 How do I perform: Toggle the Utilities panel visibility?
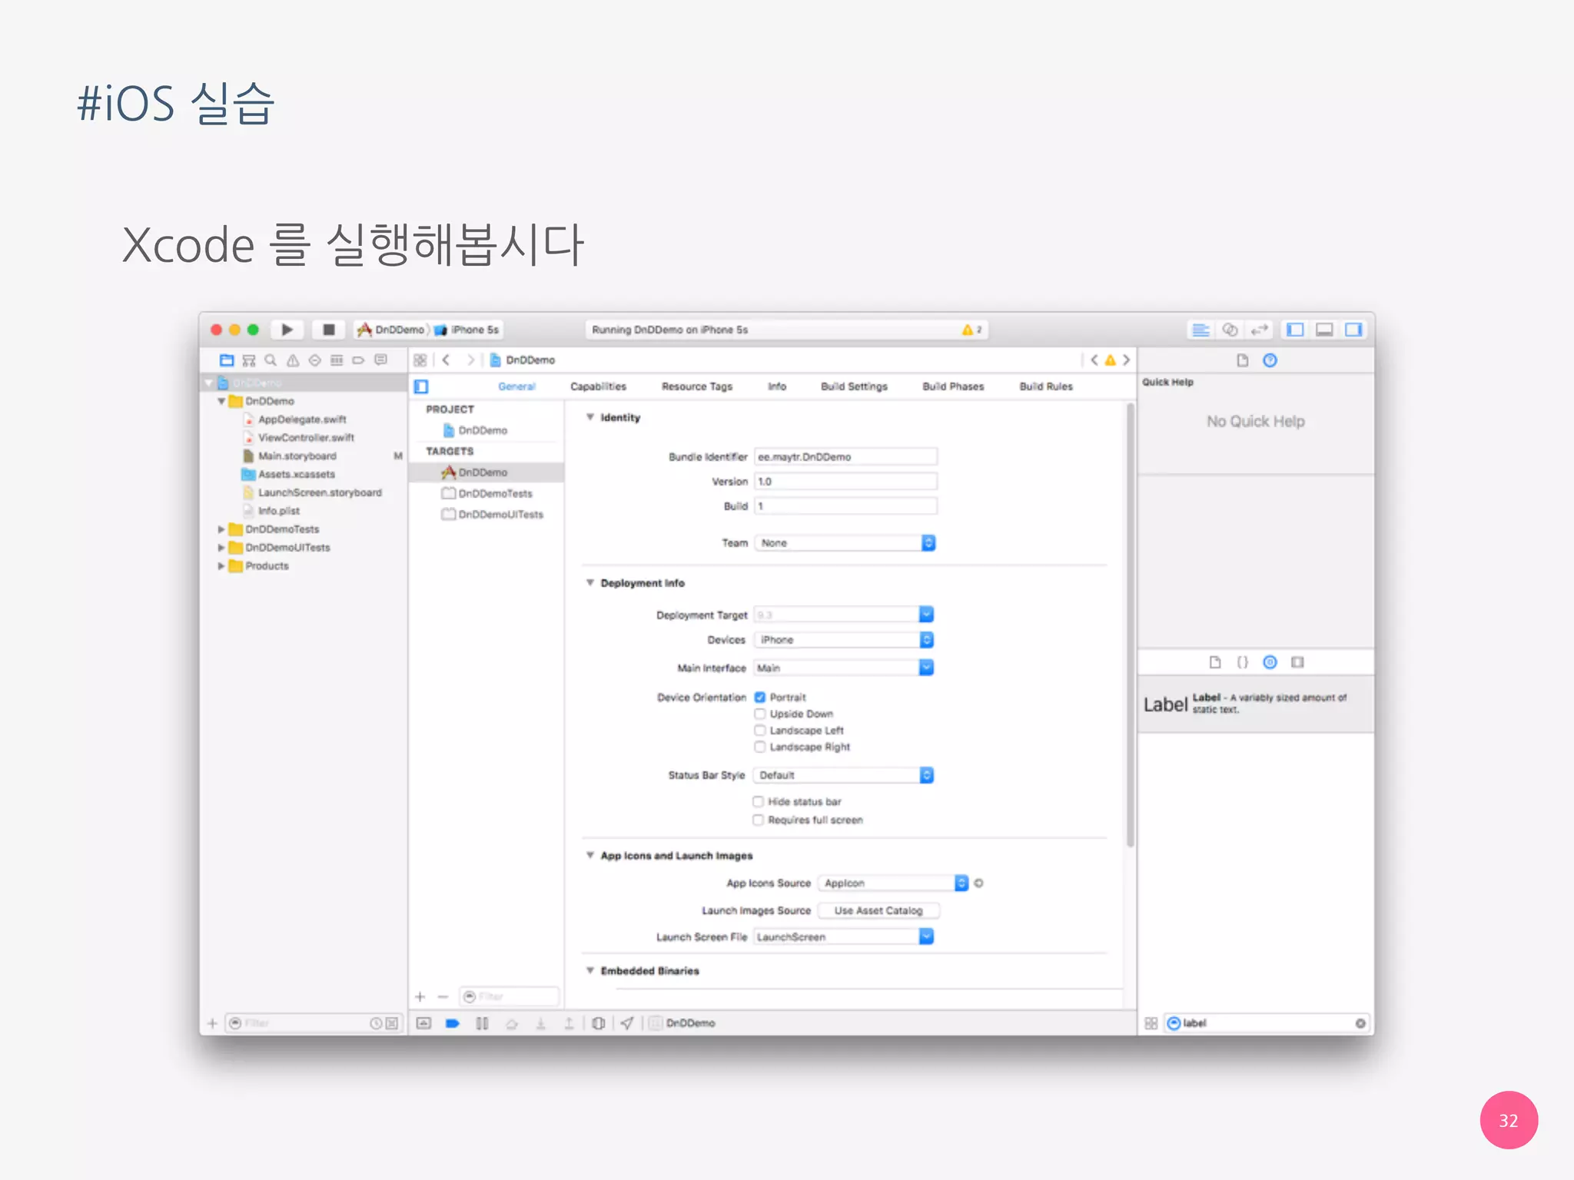click(x=1353, y=330)
